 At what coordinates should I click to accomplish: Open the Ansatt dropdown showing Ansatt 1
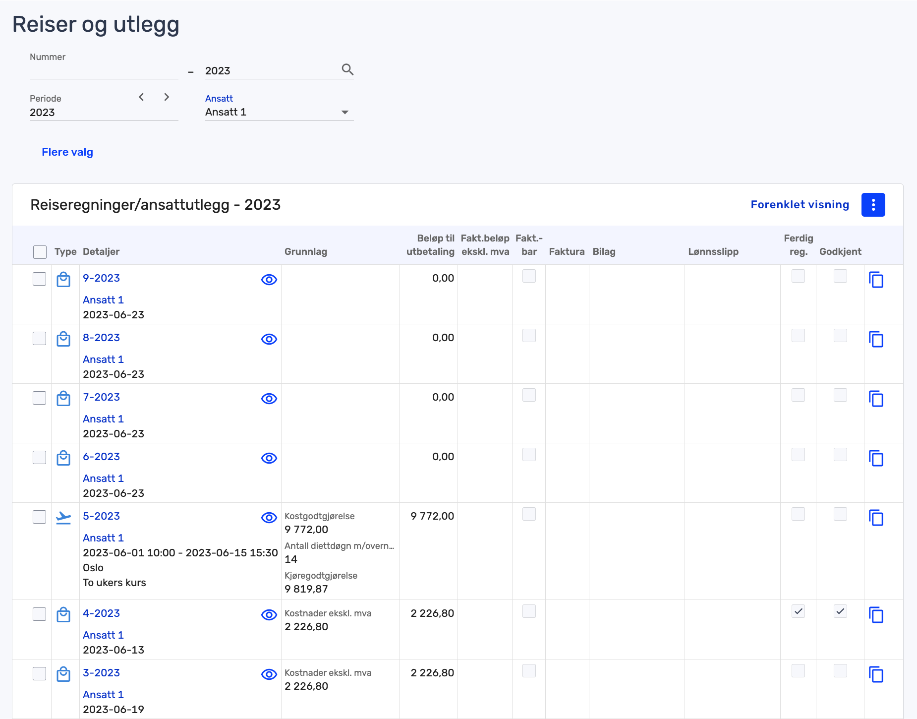tap(279, 112)
